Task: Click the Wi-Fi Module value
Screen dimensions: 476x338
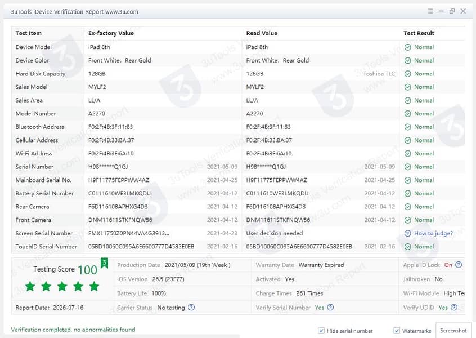Action: pos(454,293)
